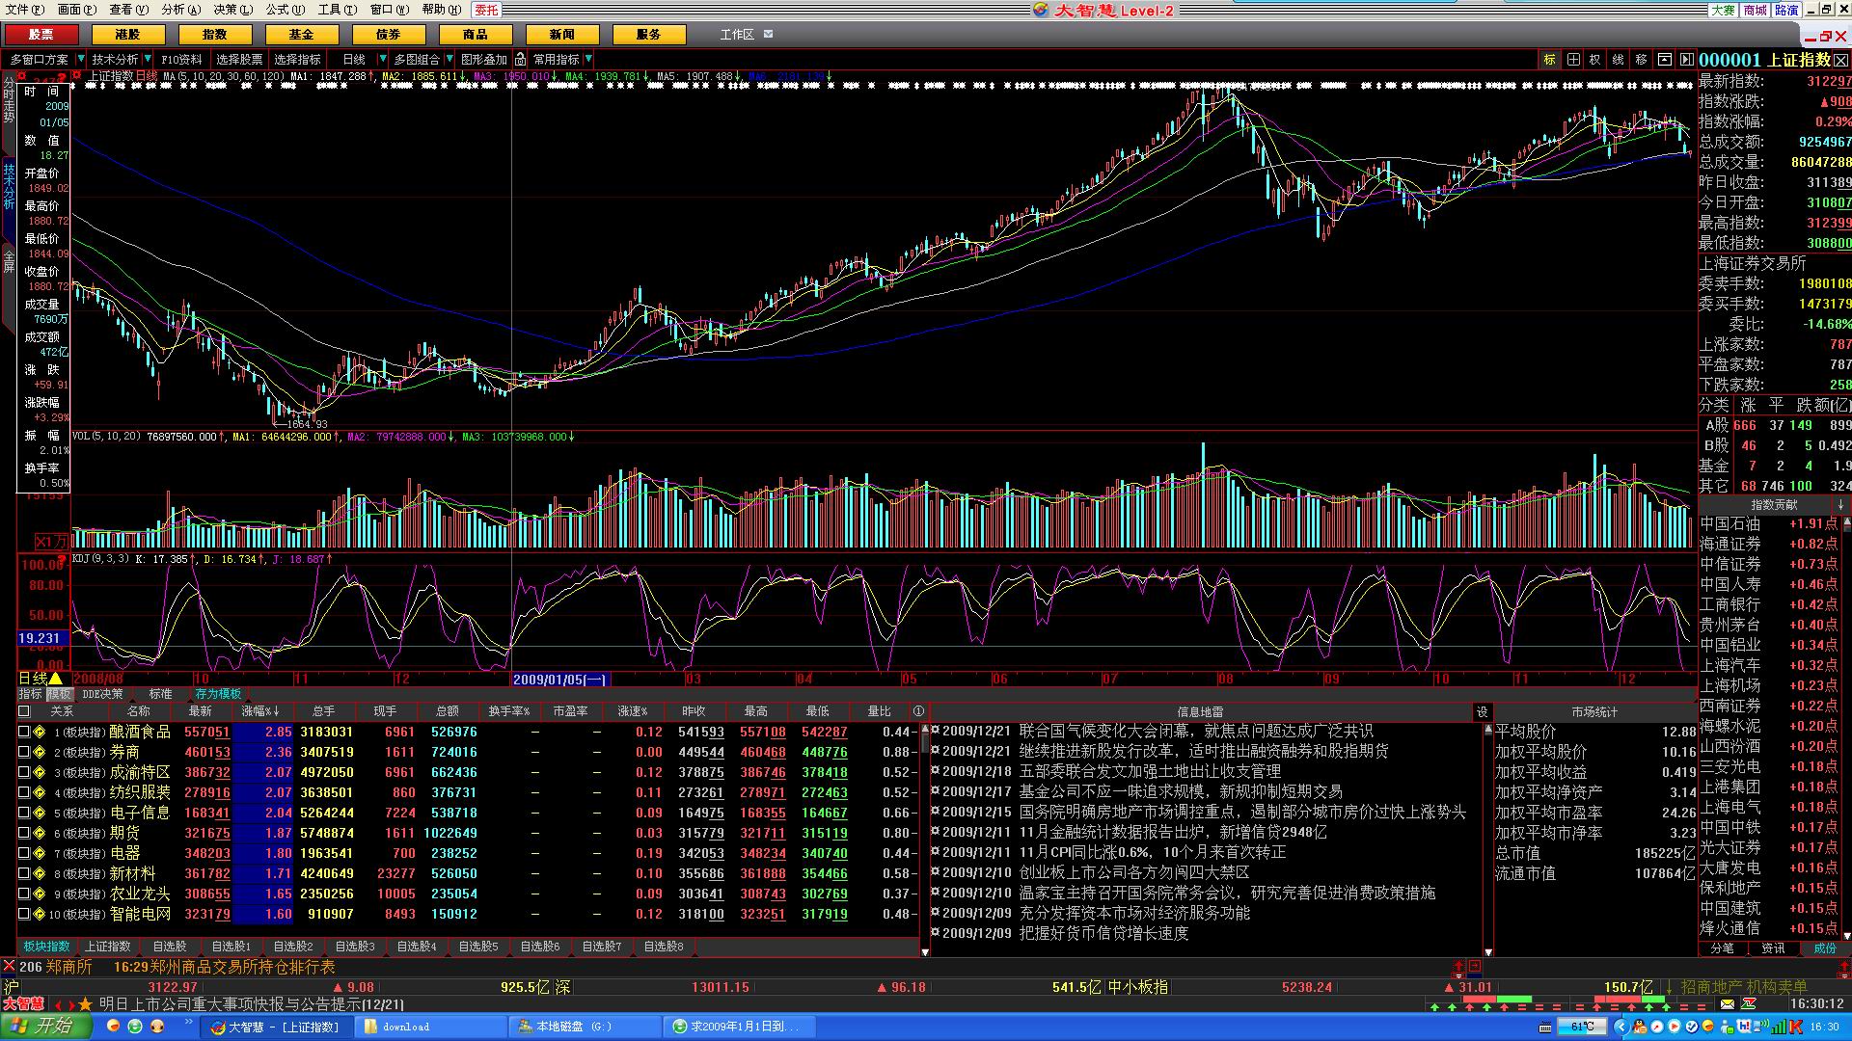The image size is (1852, 1041).
Task: Expand the 指数贡献 list arrow
Action: click(1840, 505)
